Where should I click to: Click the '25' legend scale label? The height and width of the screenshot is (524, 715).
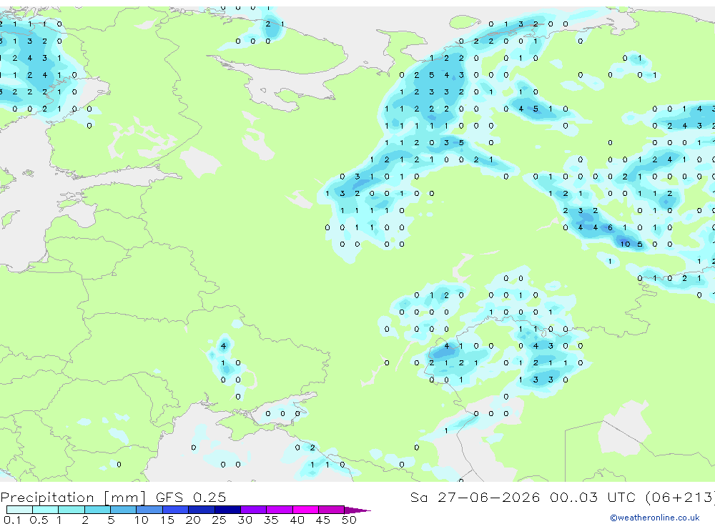point(219,520)
